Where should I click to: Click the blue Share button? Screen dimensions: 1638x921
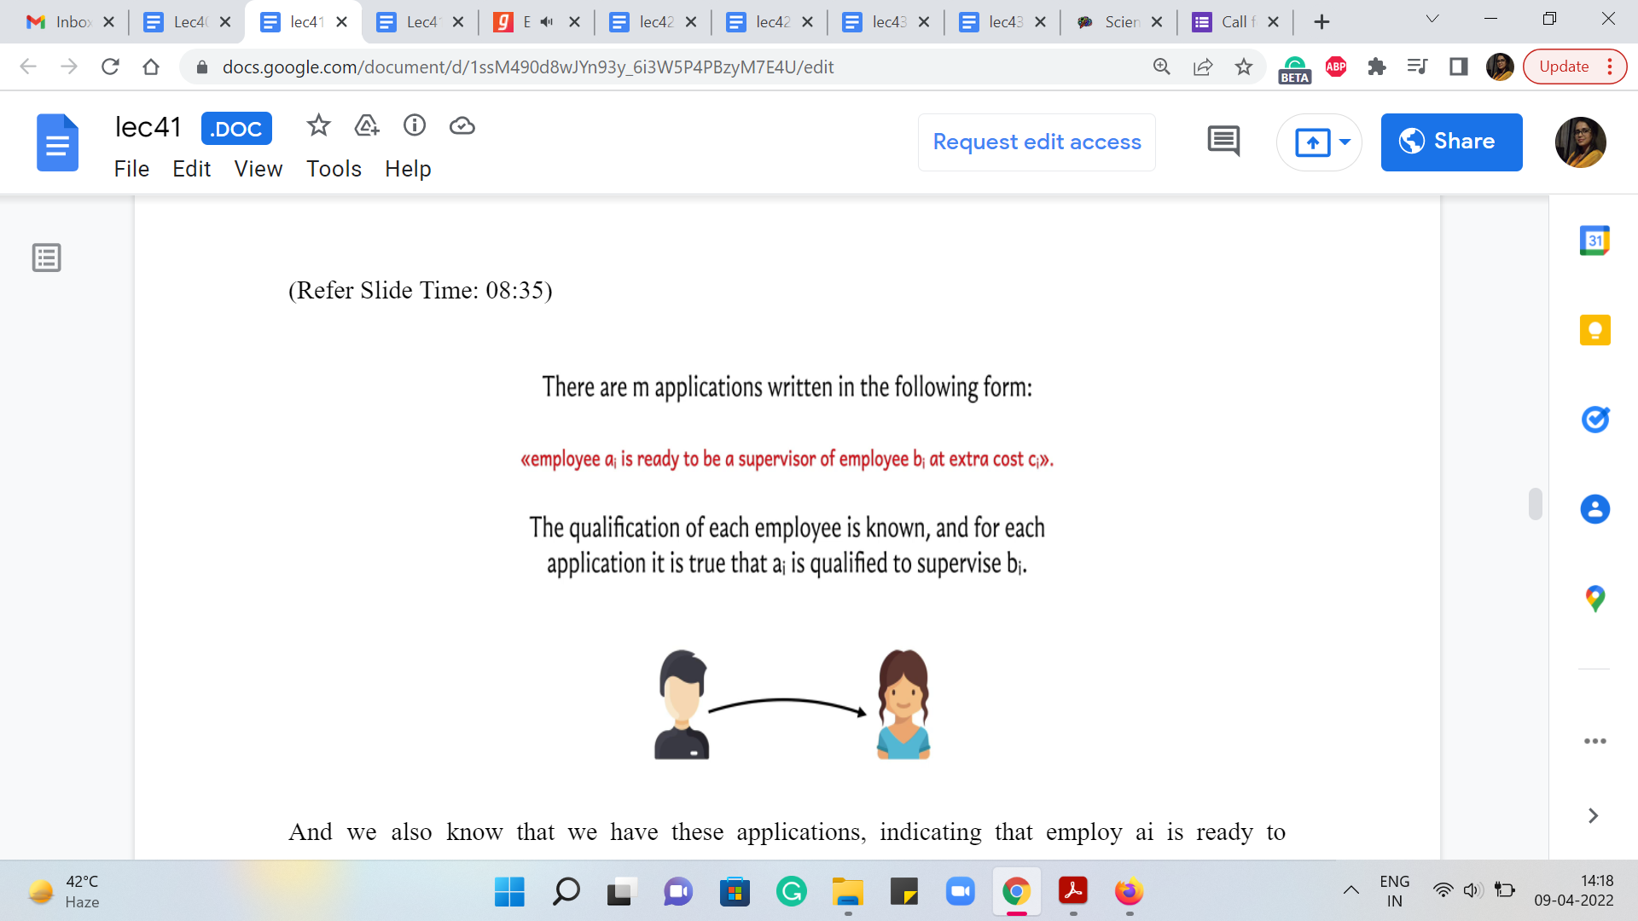(1451, 142)
